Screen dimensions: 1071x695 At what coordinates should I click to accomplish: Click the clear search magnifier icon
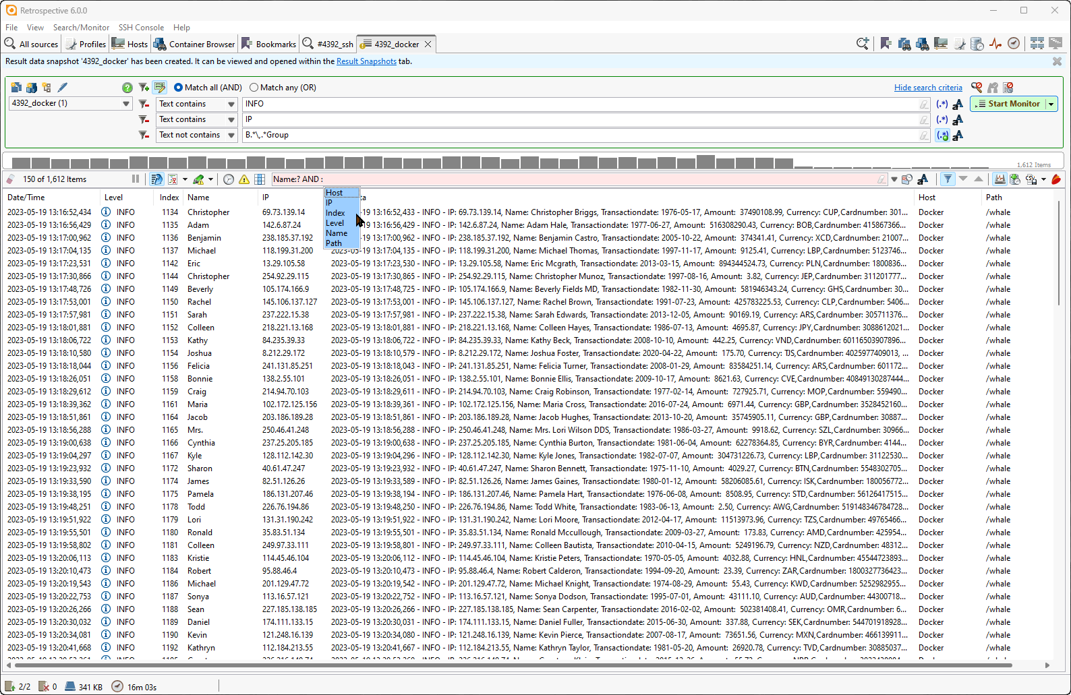pos(977,88)
